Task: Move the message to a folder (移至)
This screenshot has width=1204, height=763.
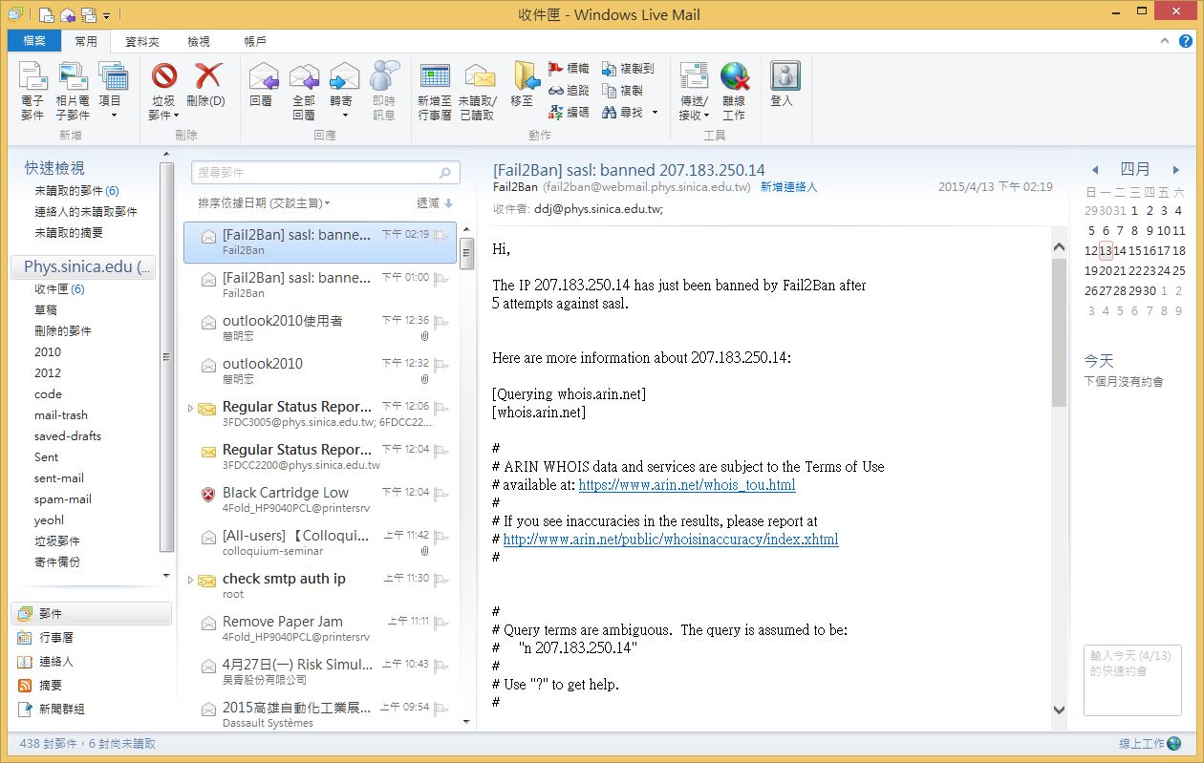Action: click(x=523, y=85)
